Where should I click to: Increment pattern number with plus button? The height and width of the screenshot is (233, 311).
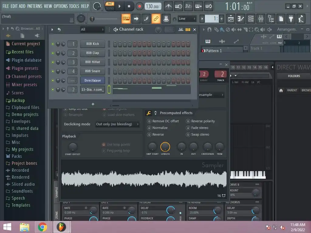(x=221, y=19)
